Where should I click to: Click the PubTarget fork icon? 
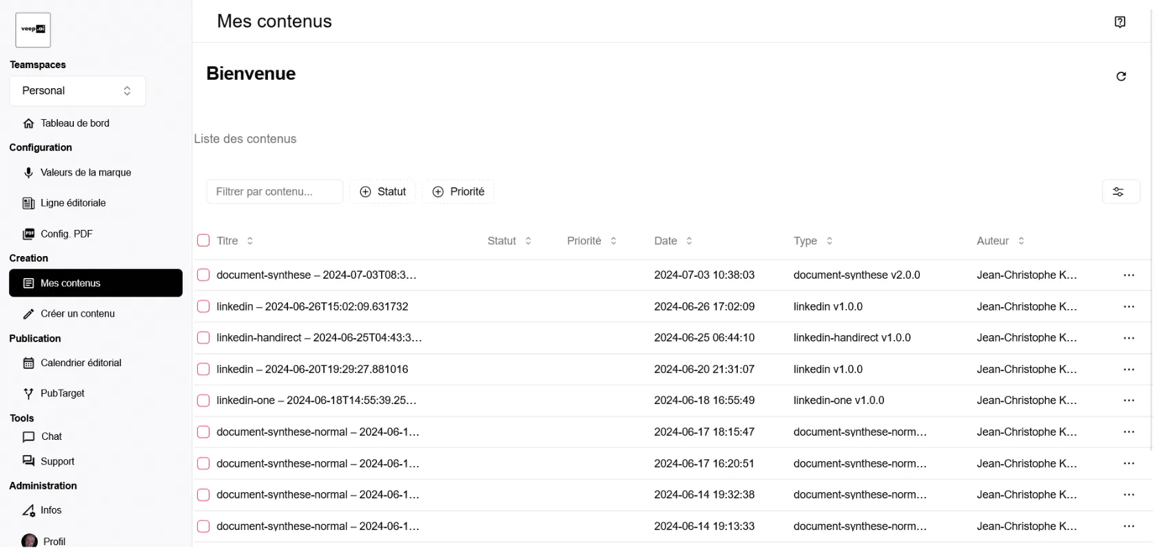[28, 394]
